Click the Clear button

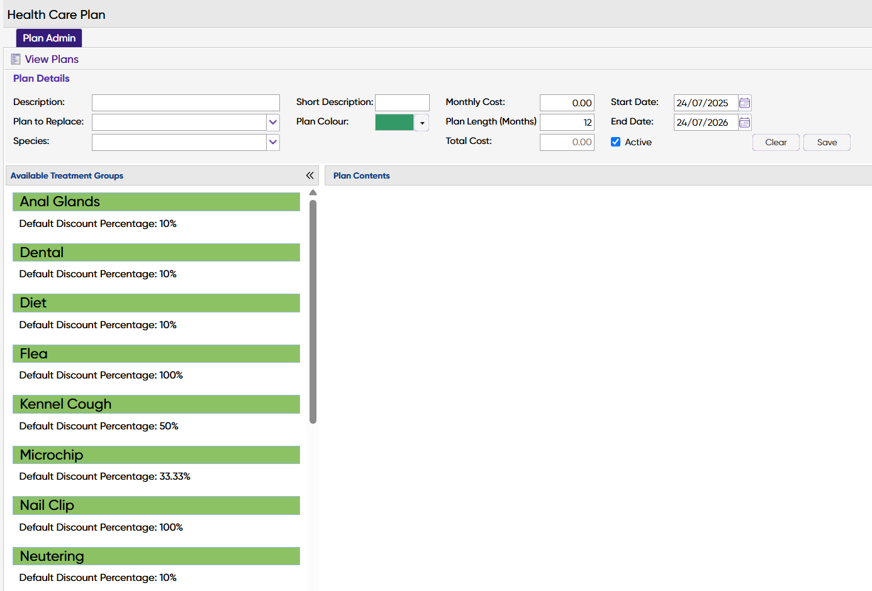pos(776,143)
